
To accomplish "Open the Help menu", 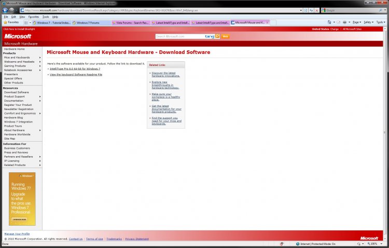I will [55, 17].
